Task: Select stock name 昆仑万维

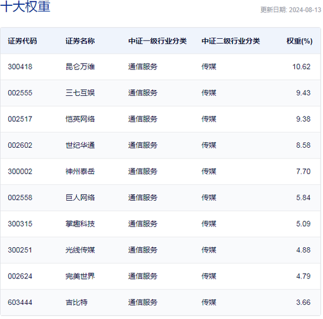Action: coord(80,67)
